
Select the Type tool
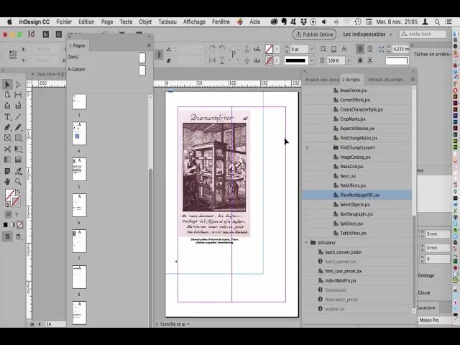tap(7, 116)
